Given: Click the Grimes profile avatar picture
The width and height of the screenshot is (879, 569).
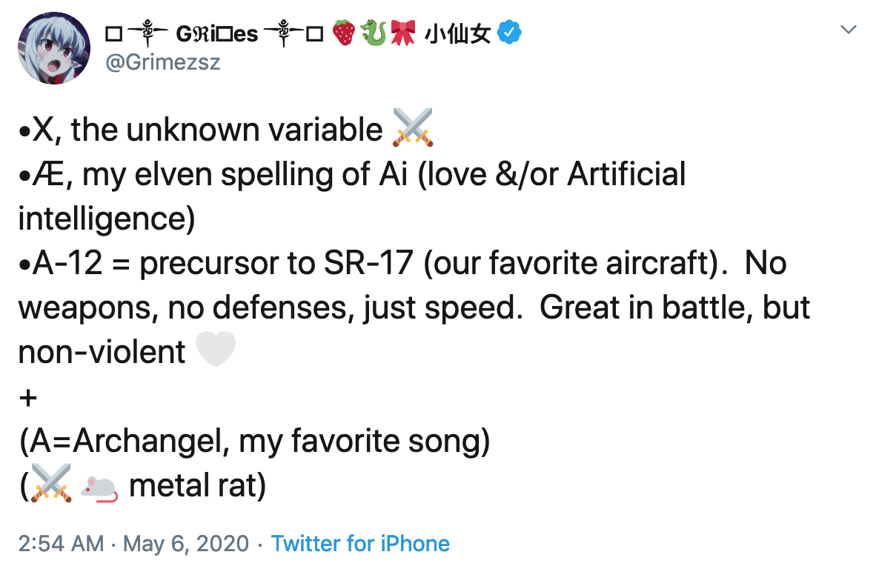Looking at the screenshot, I should coord(54,48).
